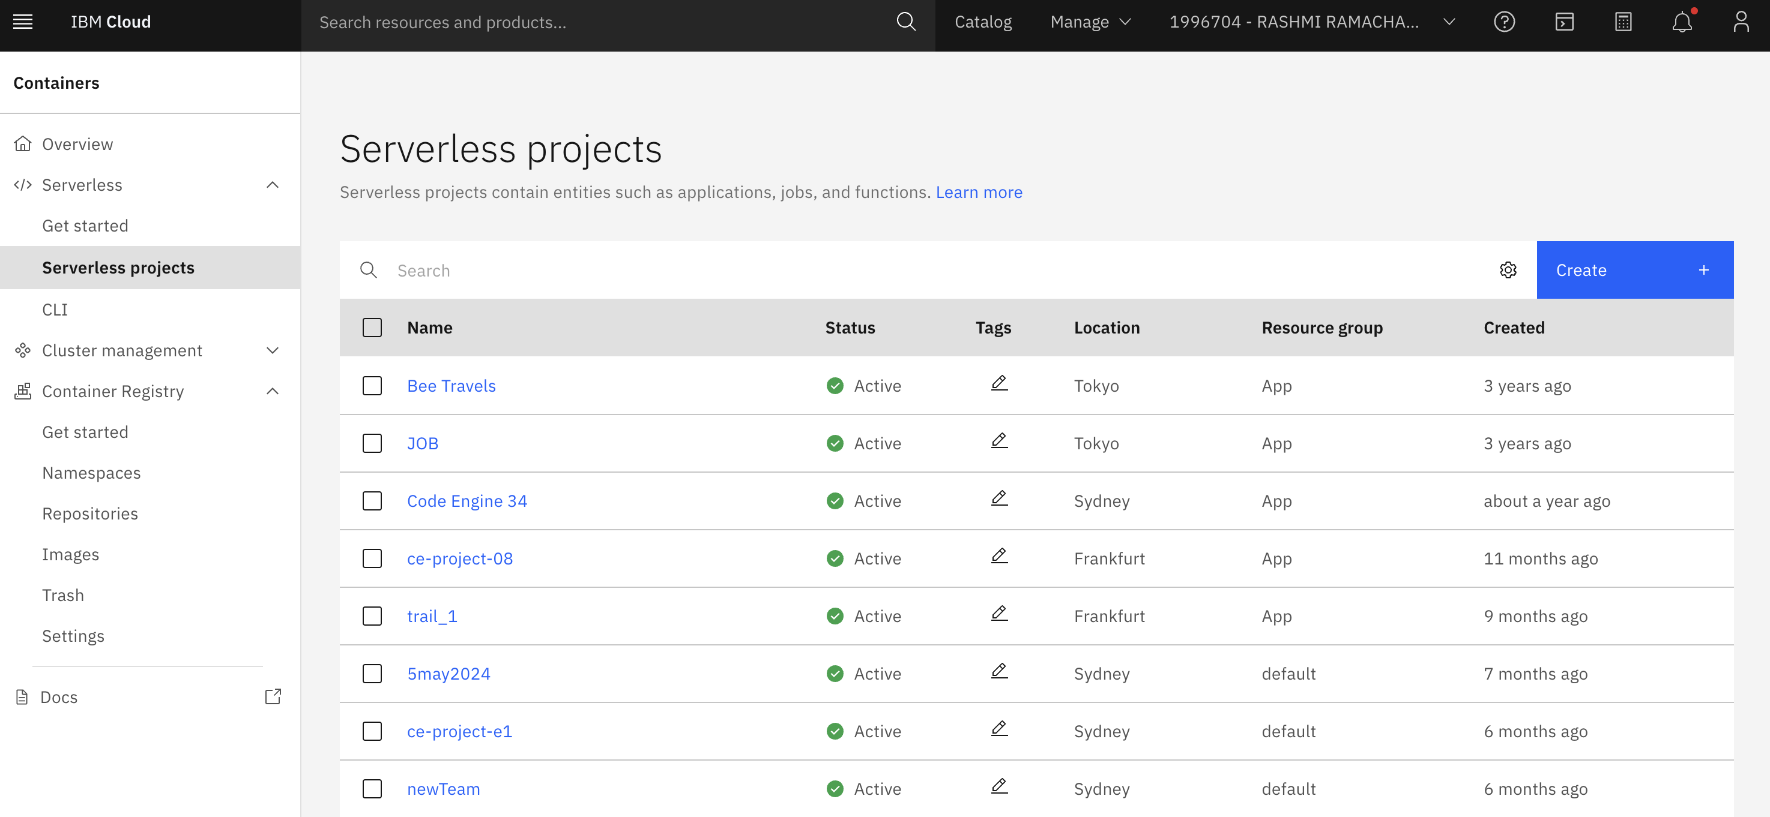1770x817 pixels.
Task: Open the notifications bell
Action: 1681,22
